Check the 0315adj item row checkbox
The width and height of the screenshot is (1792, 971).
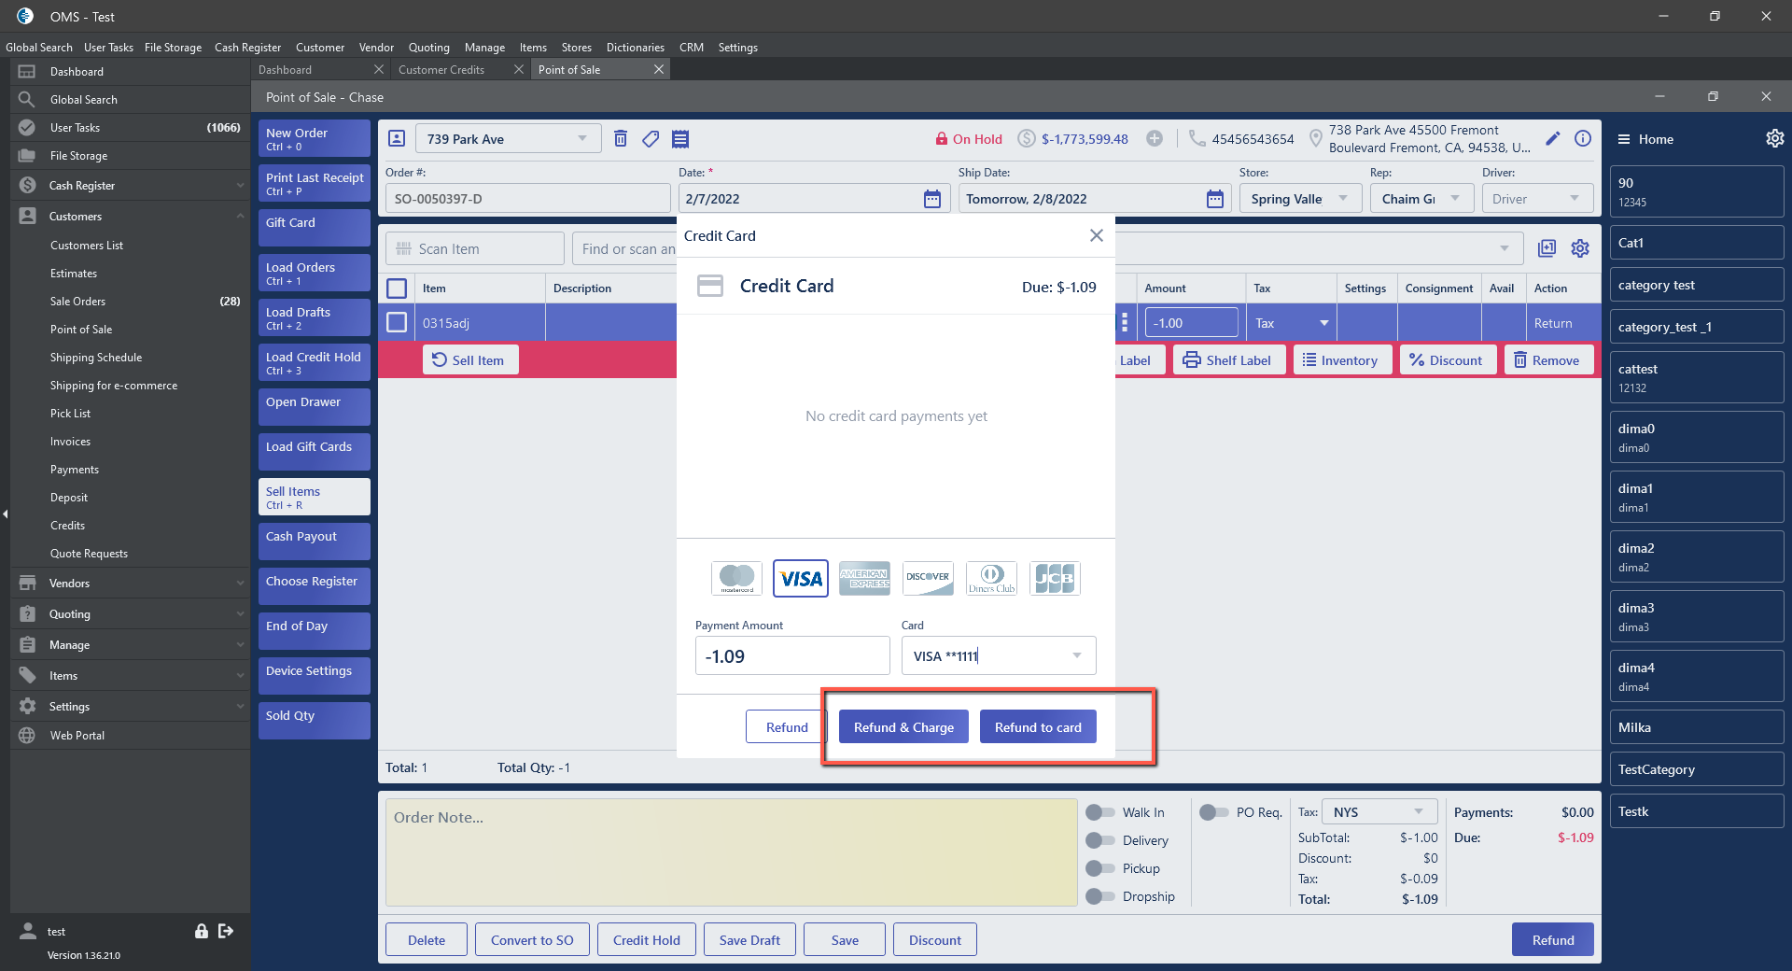tap(397, 322)
